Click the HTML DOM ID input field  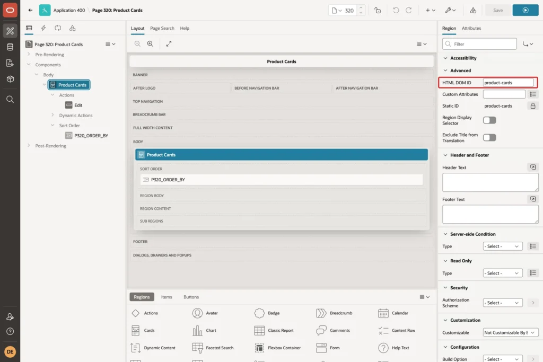pos(509,82)
